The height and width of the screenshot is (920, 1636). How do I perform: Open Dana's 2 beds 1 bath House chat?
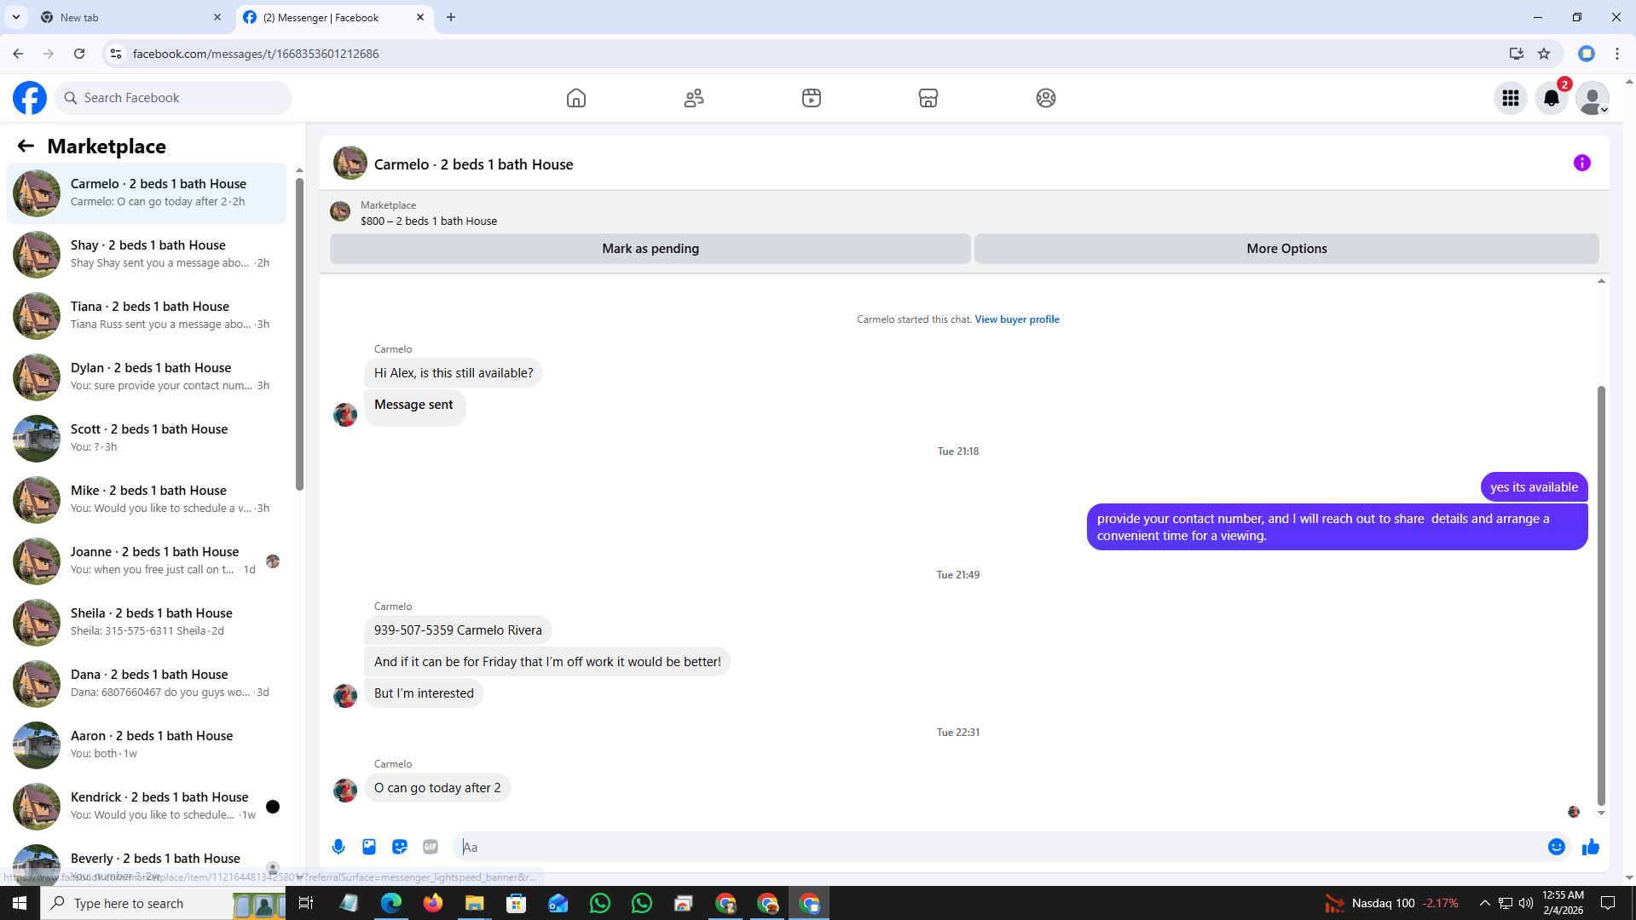point(147,683)
